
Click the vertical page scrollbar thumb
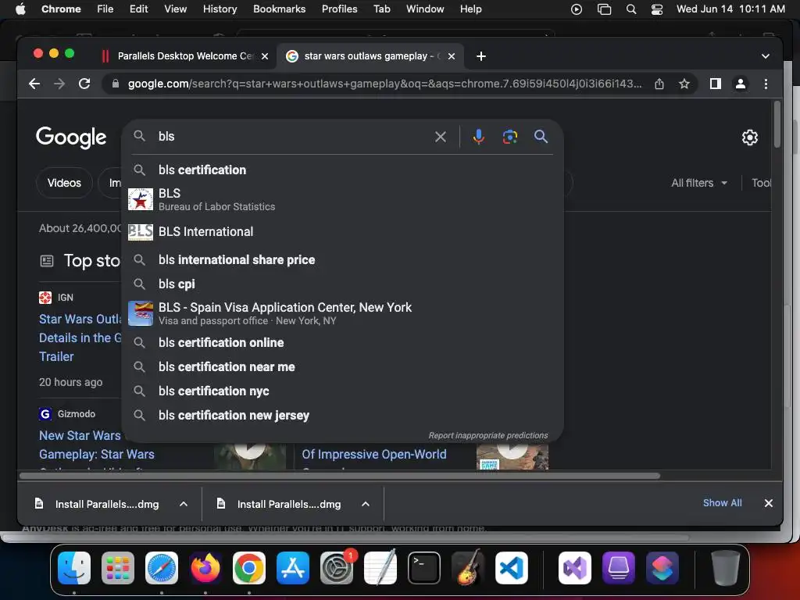[x=777, y=124]
